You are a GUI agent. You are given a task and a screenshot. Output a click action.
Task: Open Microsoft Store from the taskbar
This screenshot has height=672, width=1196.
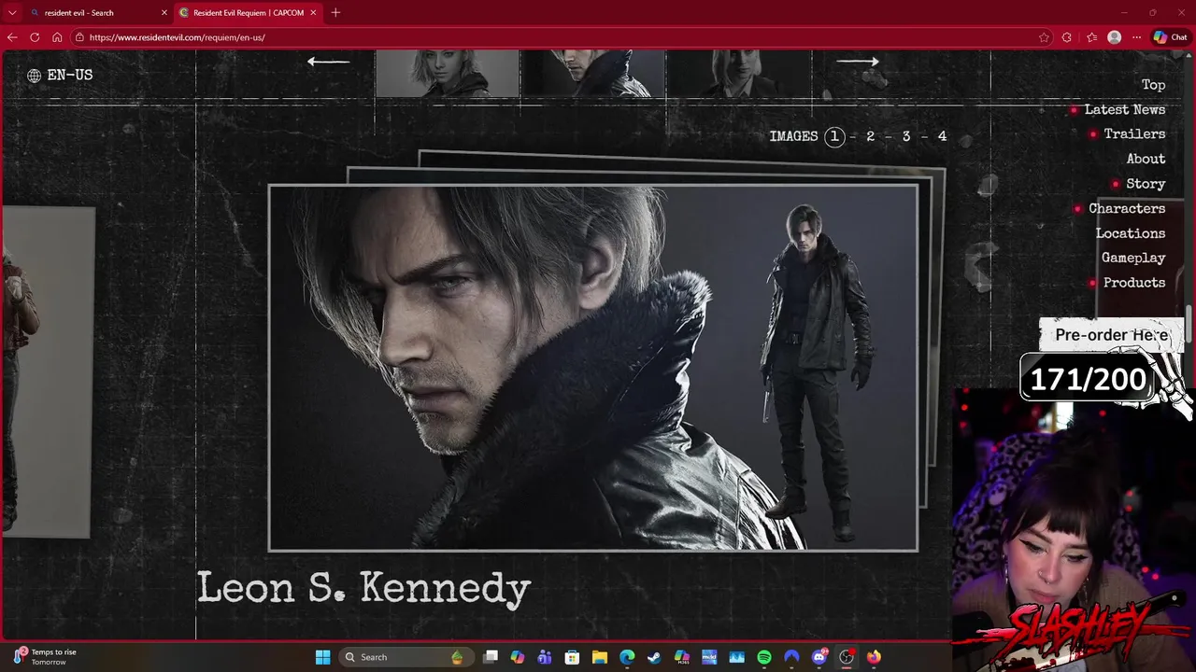(x=572, y=657)
